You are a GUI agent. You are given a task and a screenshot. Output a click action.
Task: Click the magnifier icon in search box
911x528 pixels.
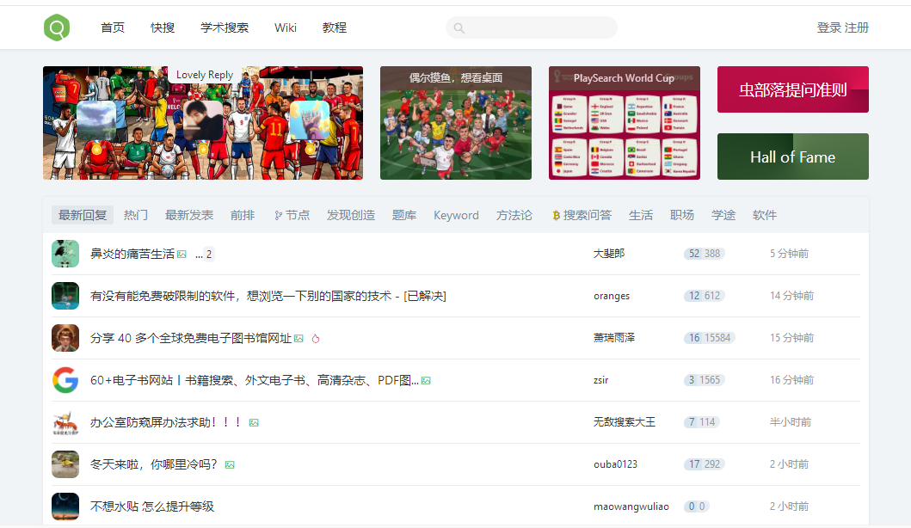[x=459, y=28]
